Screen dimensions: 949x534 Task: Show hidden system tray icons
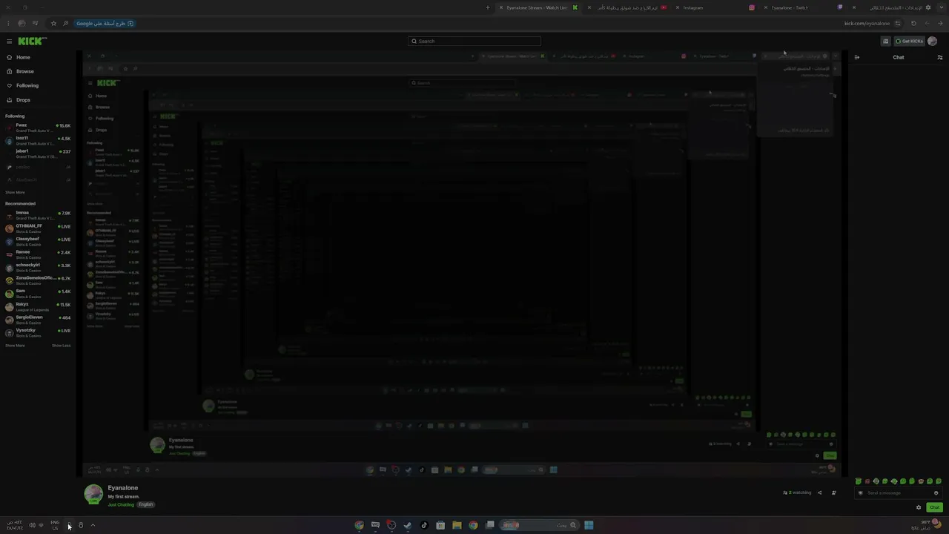point(93,525)
